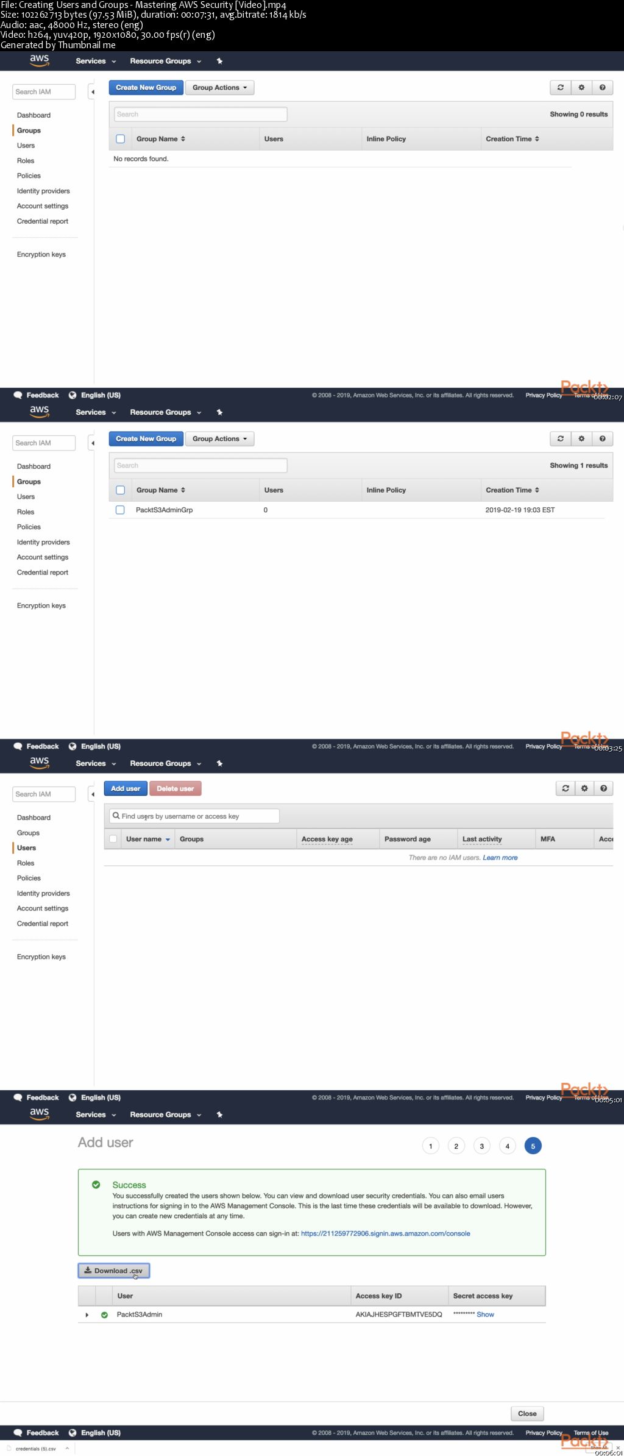Open Services dropdown on IAM Users page
The width and height of the screenshot is (624, 1456).
[x=96, y=763]
